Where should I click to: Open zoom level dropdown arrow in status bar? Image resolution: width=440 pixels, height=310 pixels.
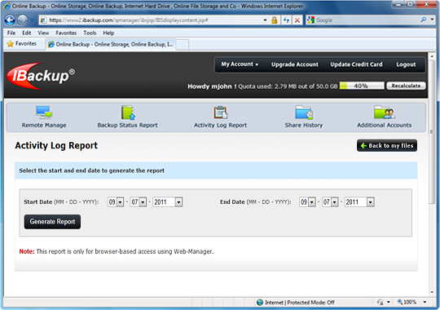click(x=425, y=302)
